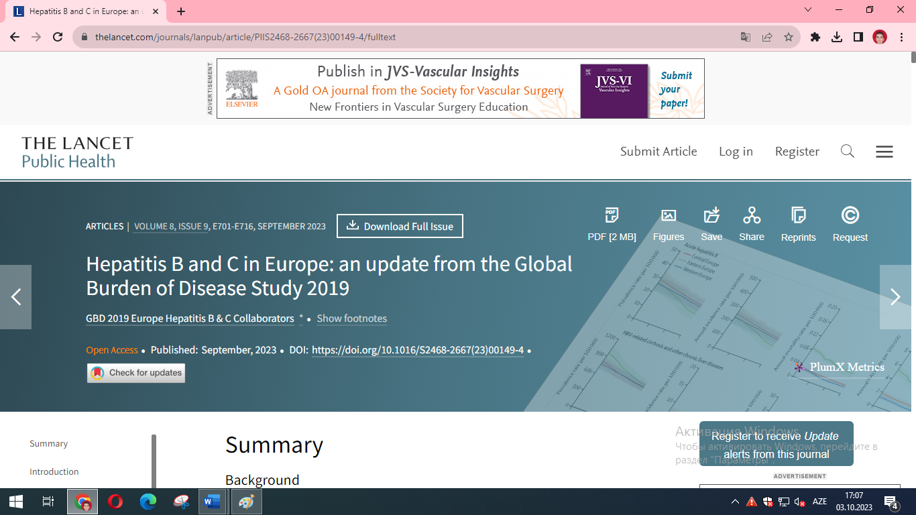Open Microsoft Word from taskbar
Viewport: 916px width, 515px height.
point(211,502)
